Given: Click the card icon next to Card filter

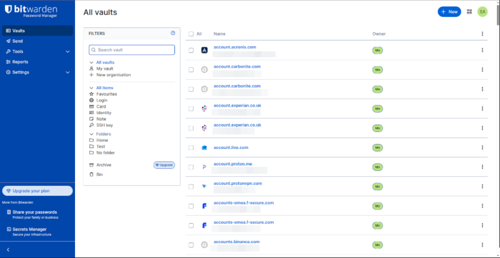Looking at the screenshot, I should click(91, 107).
